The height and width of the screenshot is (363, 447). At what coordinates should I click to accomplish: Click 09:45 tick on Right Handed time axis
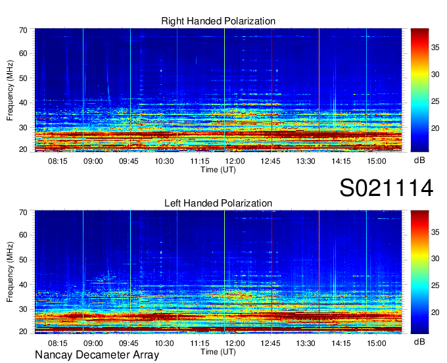[x=129, y=161]
